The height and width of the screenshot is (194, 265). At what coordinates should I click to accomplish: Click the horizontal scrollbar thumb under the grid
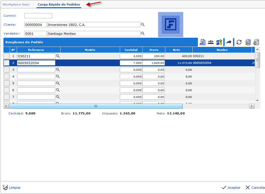[x=96, y=106]
